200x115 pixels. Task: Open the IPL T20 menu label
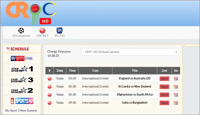[x=59, y=36]
